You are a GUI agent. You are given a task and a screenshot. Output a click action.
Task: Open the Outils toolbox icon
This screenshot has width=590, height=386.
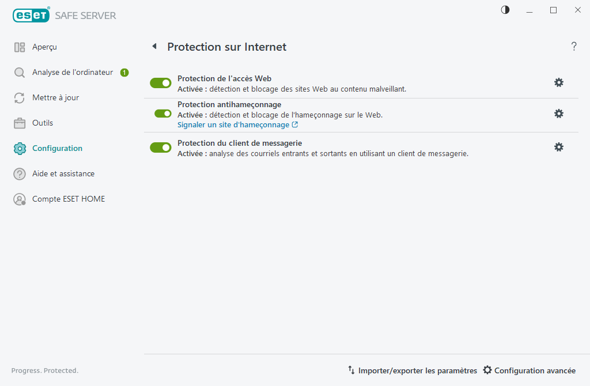[19, 123]
